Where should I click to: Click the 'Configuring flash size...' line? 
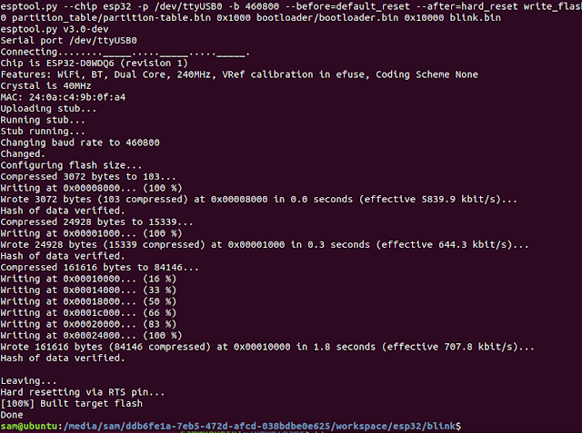pyautogui.click(x=71, y=165)
